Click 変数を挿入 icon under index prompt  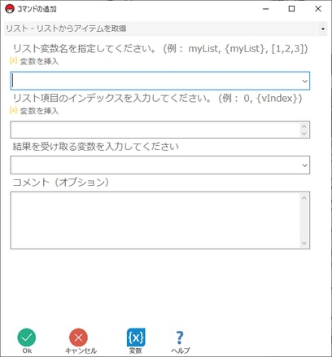point(13,110)
